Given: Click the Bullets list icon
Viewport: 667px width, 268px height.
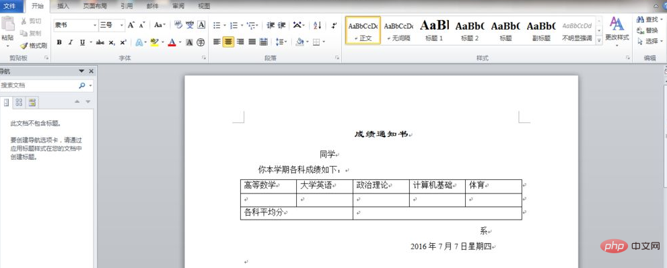Looking at the screenshot, I should 217,26.
